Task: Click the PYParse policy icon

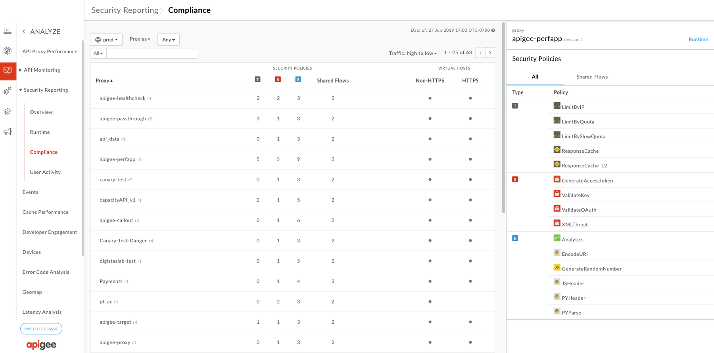Action: point(557,311)
